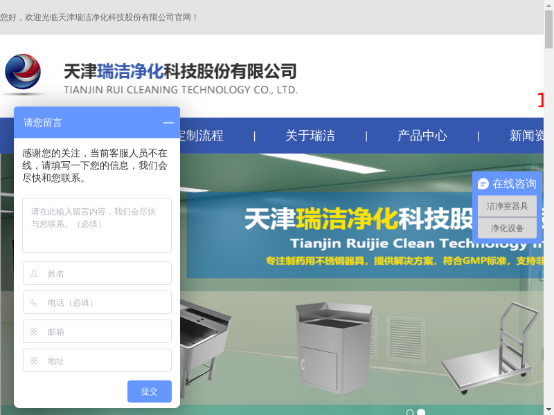Screen dimensions: 554x415
Task: Focus the 邮箱 email input field
Action: (x=97, y=331)
